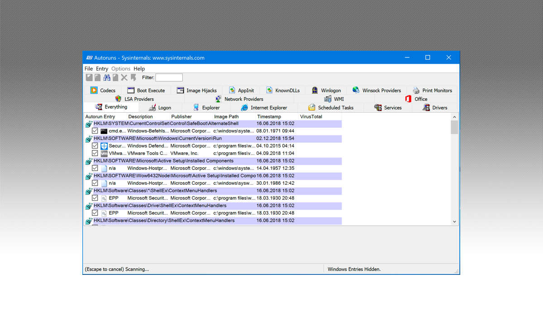Open the WMI tab
The width and height of the screenshot is (543, 326).
pos(334,99)
